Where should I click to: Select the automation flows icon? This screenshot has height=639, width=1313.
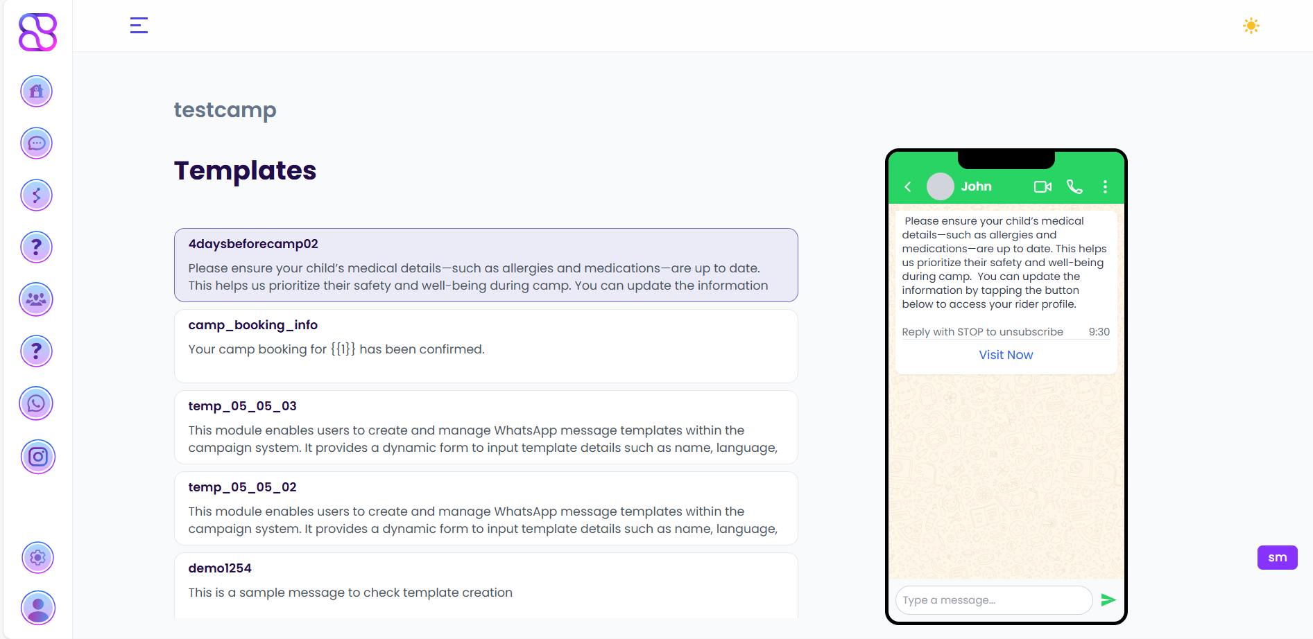tap(36, 195)
